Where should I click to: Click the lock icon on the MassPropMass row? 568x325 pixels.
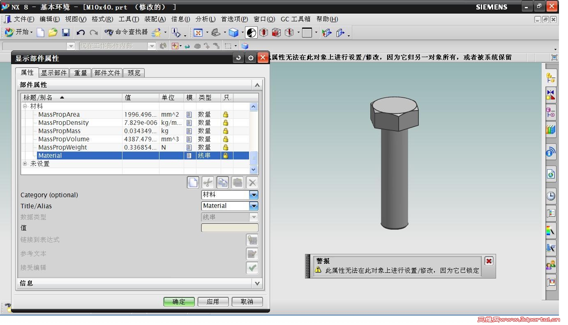tap(225, 131)
